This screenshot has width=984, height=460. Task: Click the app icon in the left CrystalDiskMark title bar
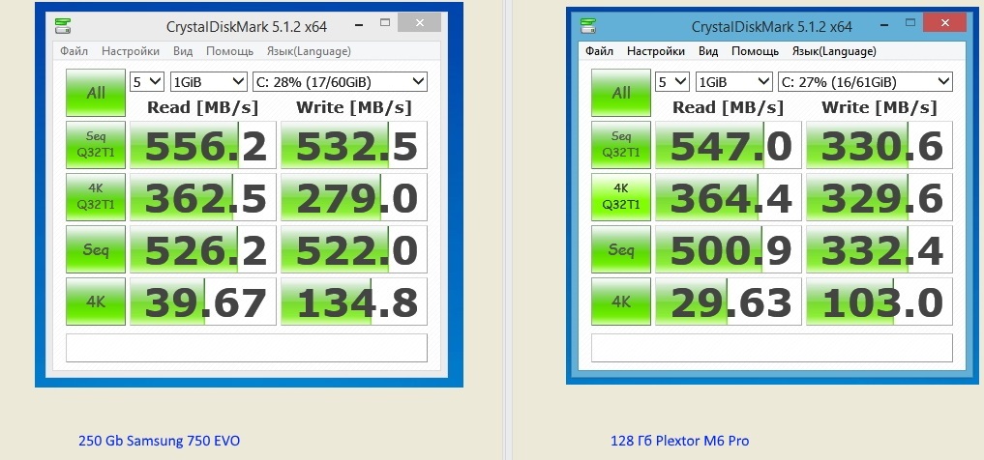coord(63,26)
